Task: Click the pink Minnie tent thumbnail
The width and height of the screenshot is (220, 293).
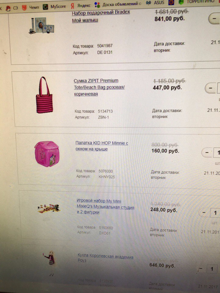Action: point(47,154)
